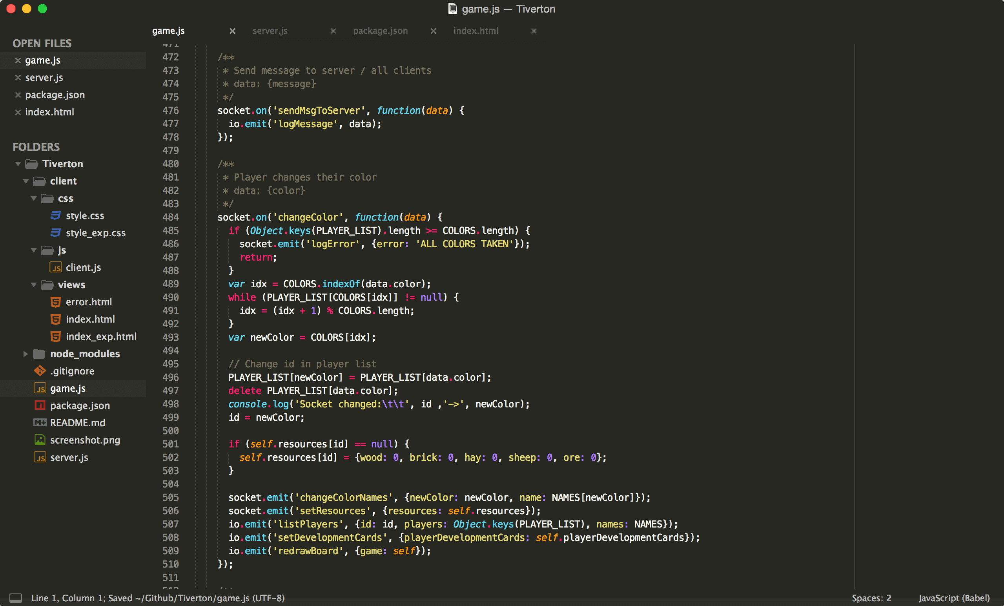Click the JS icon beside client.js
This screenshot has height=606, width=1004.
click(56, 267)
